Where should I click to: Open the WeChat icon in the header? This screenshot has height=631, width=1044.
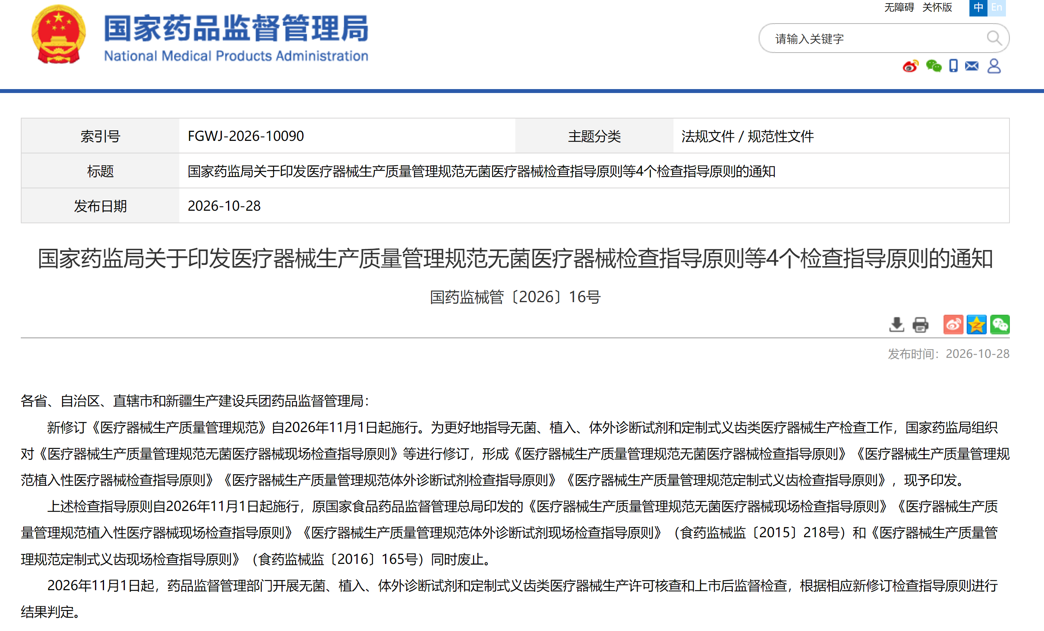(x=933, y=66)
